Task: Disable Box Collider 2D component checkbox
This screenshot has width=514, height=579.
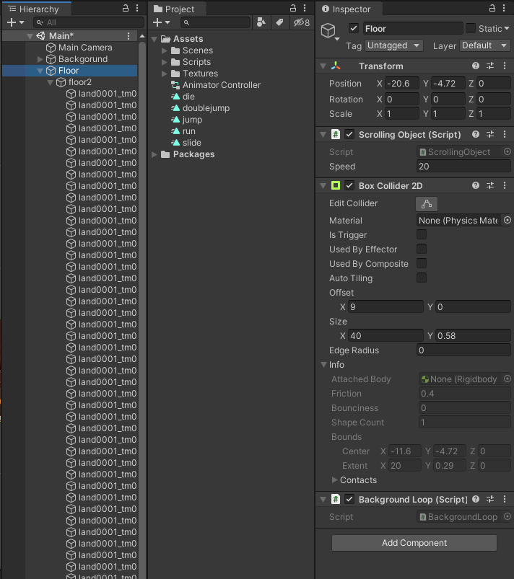Action: 349,185
